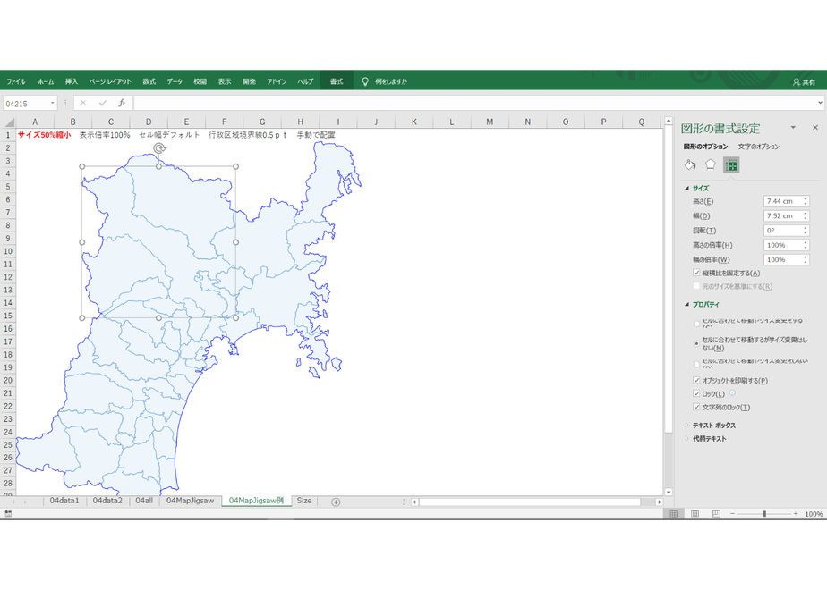Click 回転(T) rotation spinner
Image resolution: width=827 pixels, height=590 pixels.
[x=806, y=231]
